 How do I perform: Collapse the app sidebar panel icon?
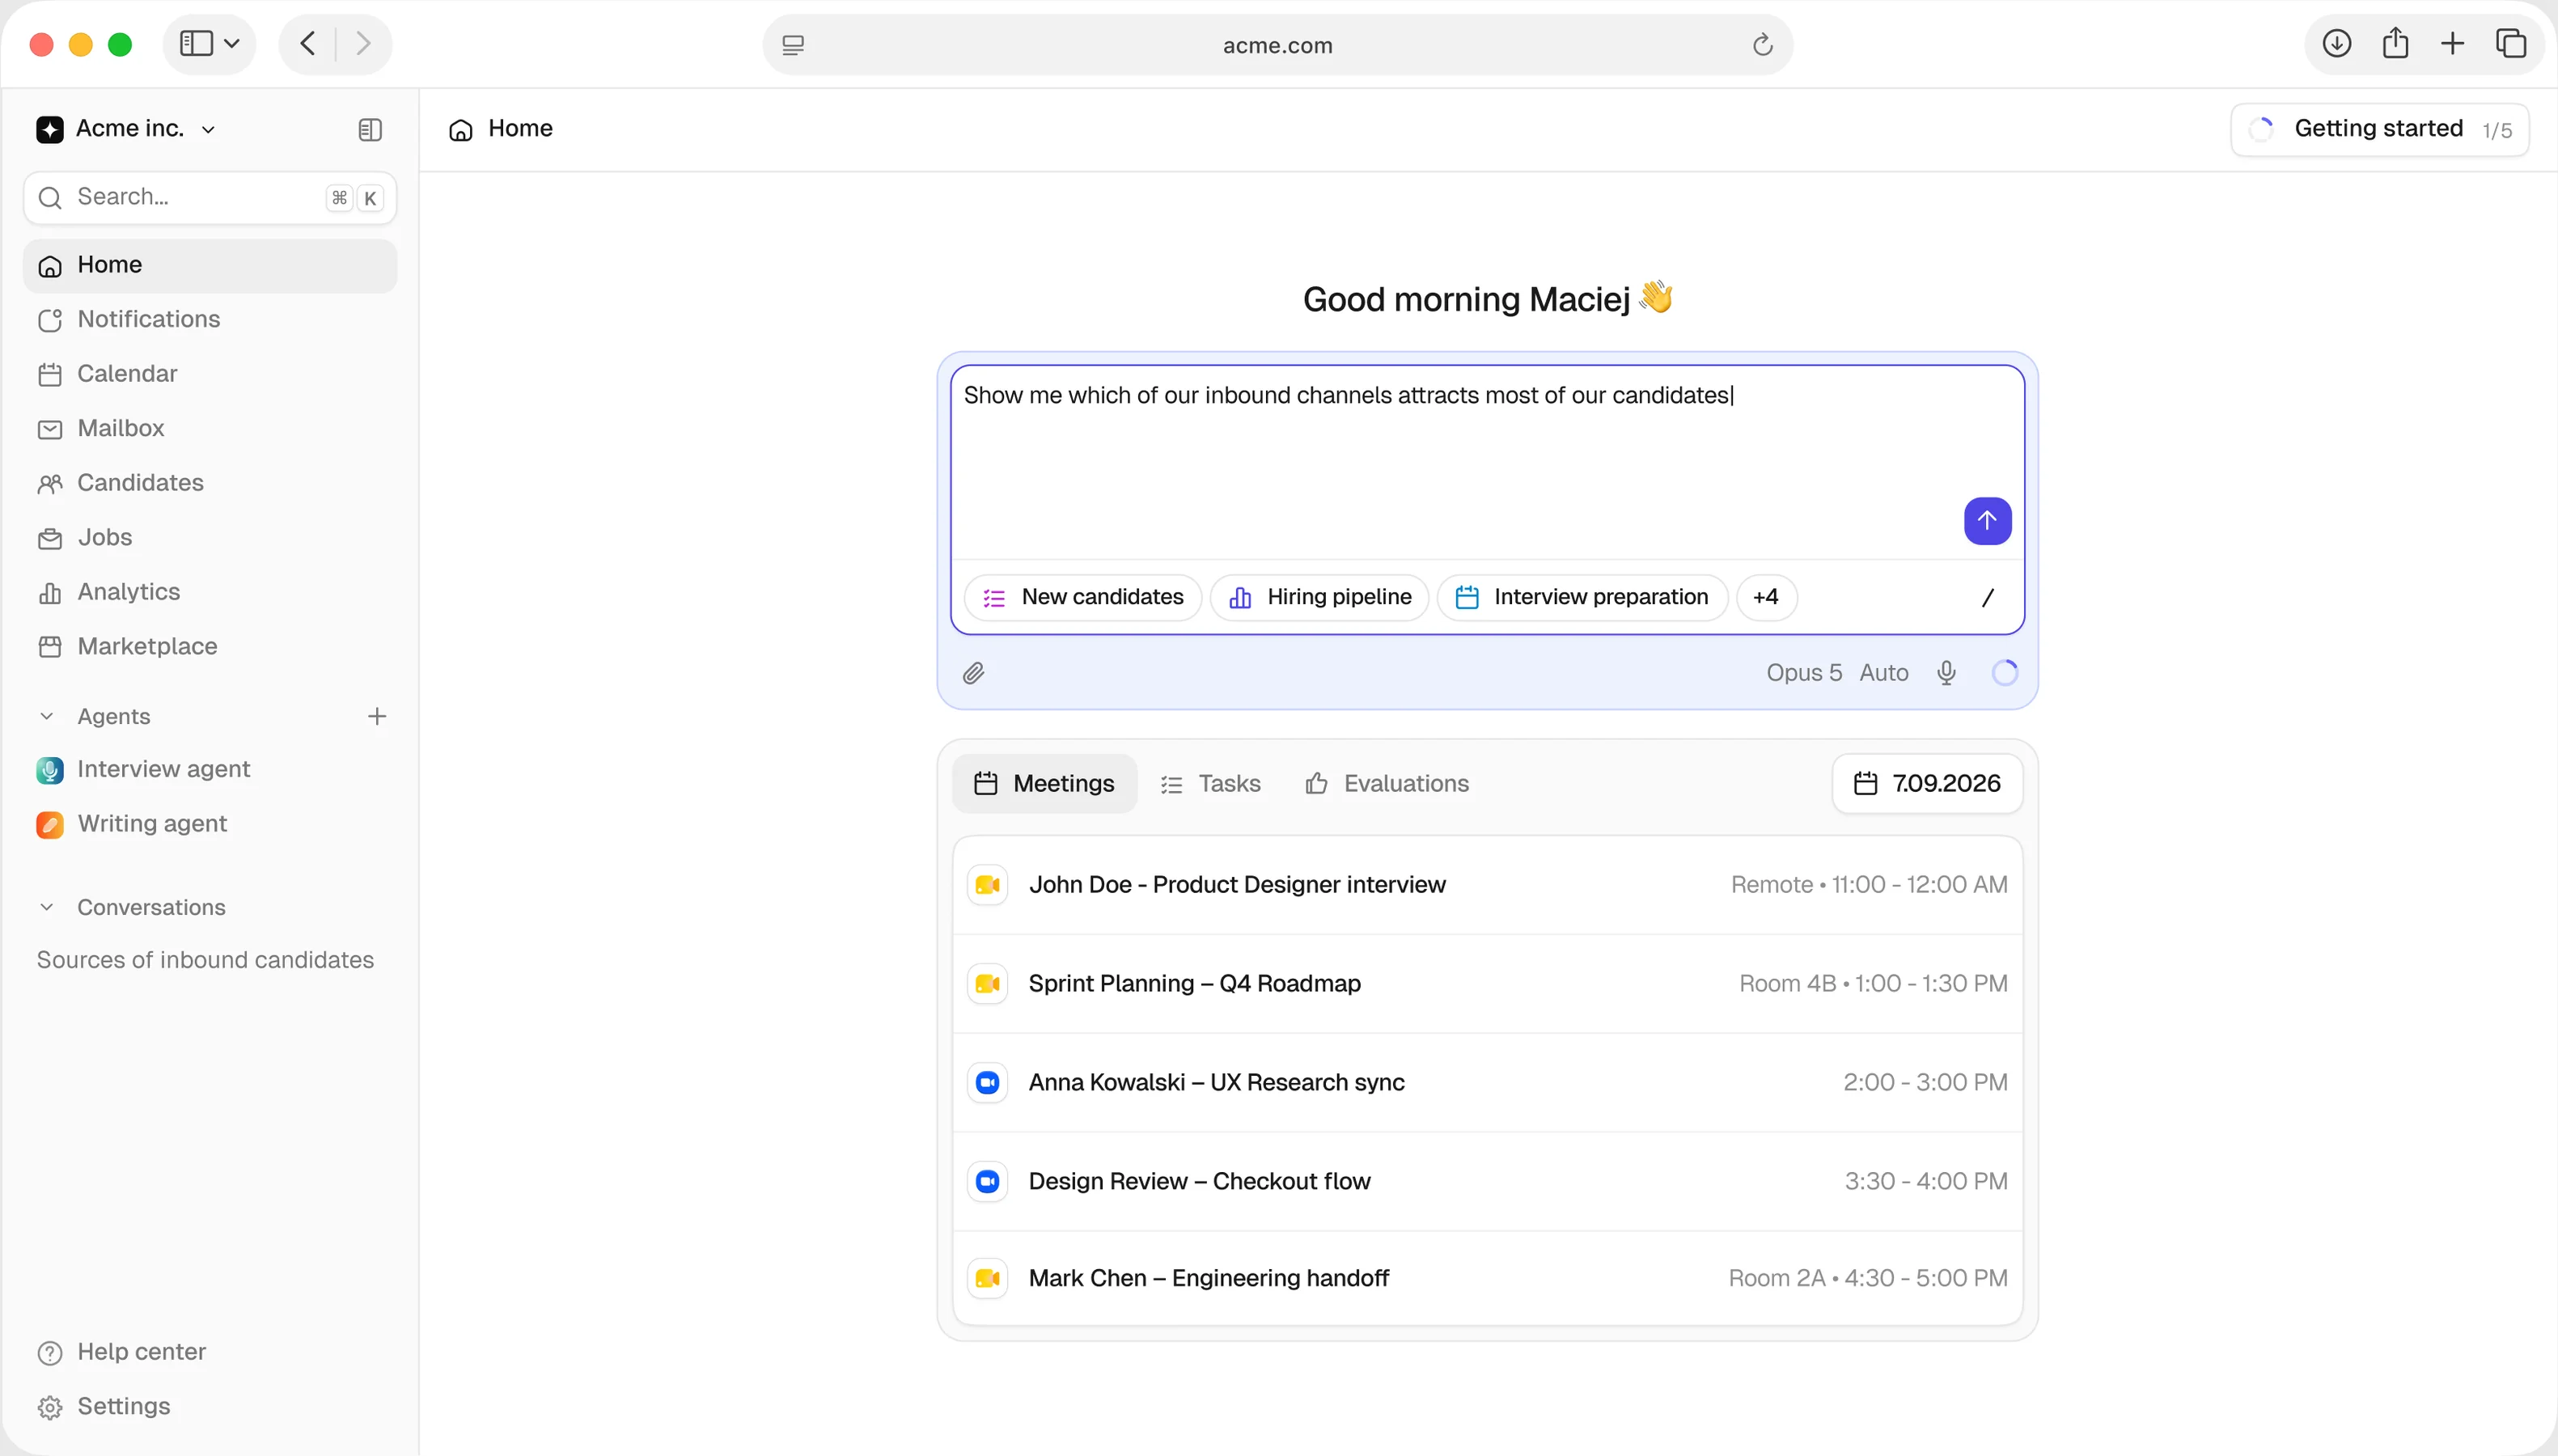[370, 129]
